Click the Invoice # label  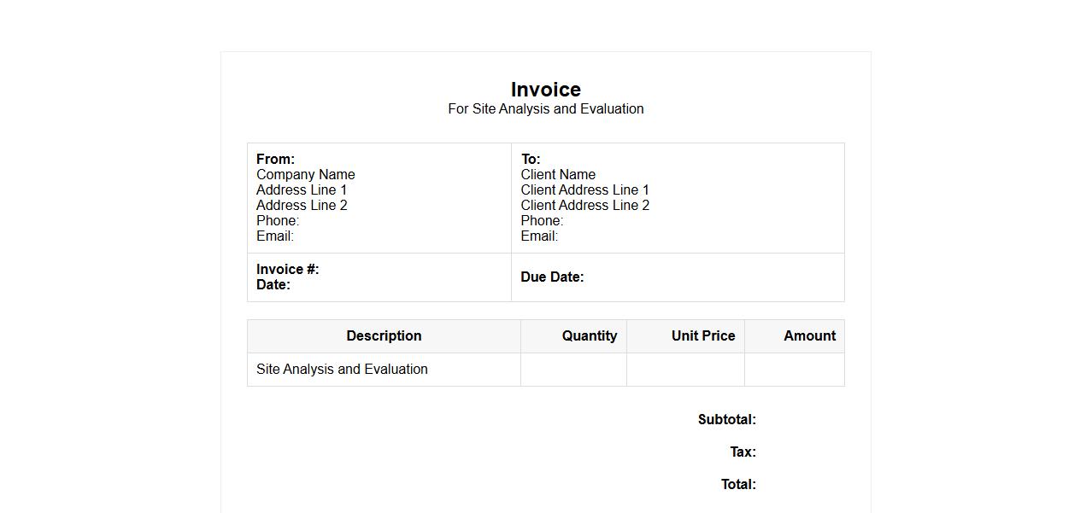pyautogui.click(x=287, y=270)
